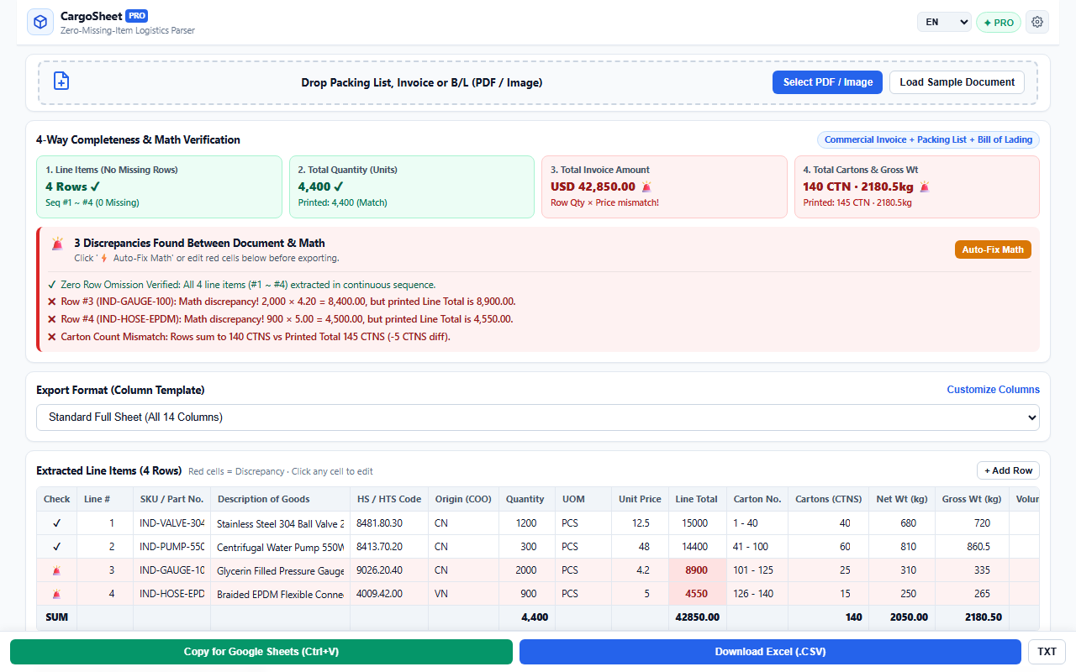Open settings via the gear icon
The height and width of the screenshot is (672, 1076).
[x=1037, y=22]
